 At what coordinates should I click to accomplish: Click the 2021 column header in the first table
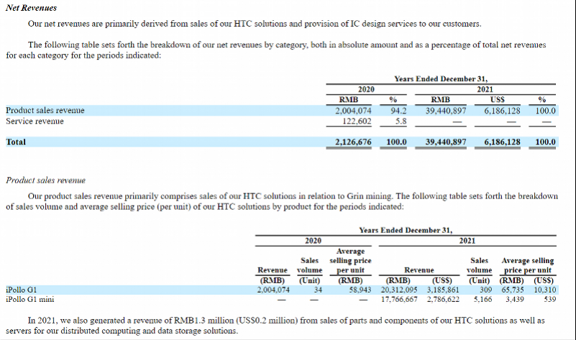tap(485, 89)
